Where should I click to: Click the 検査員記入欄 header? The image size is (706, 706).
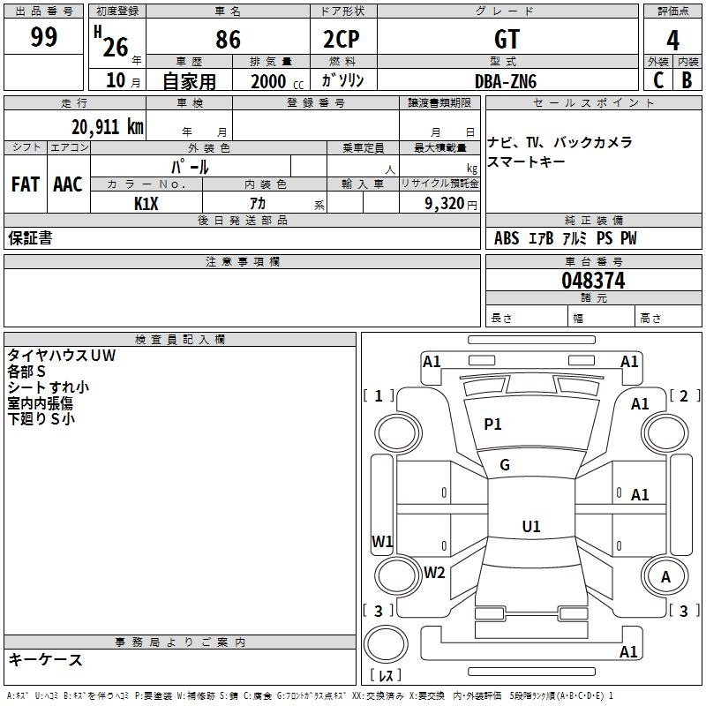180,340
